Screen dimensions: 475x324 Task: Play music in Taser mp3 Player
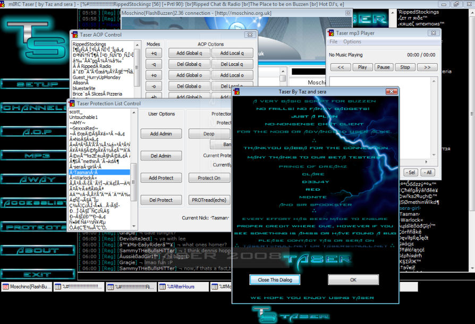[362, 67]
